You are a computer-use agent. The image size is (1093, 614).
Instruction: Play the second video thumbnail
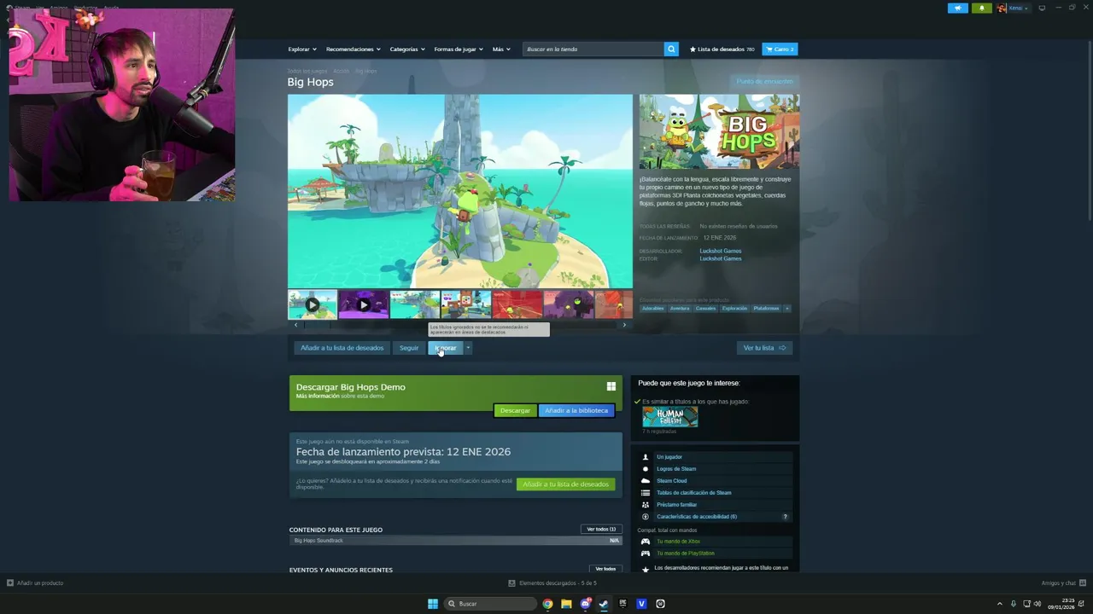coord(364,304)
